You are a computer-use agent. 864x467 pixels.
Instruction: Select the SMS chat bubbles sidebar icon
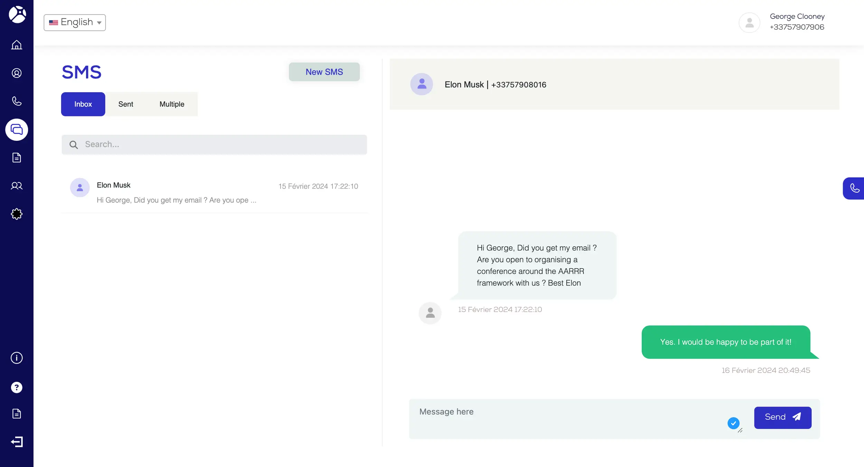point(17,130)
